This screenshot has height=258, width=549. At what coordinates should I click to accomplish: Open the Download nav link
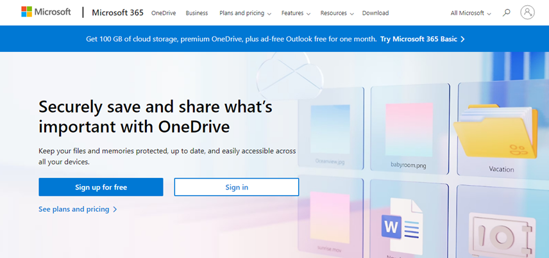coord(375,13)
